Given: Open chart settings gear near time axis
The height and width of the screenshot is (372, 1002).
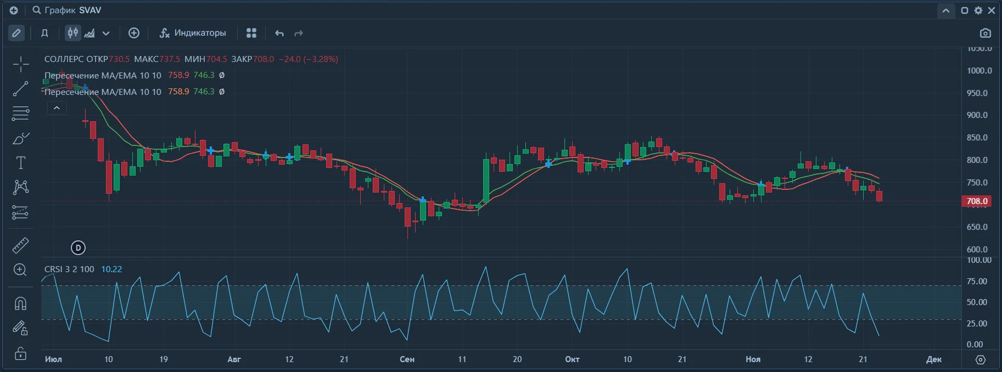Looking at the screenshot, I should (981, 359).
